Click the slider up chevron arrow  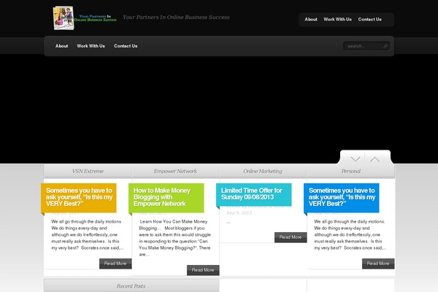[x=374, y=159]
